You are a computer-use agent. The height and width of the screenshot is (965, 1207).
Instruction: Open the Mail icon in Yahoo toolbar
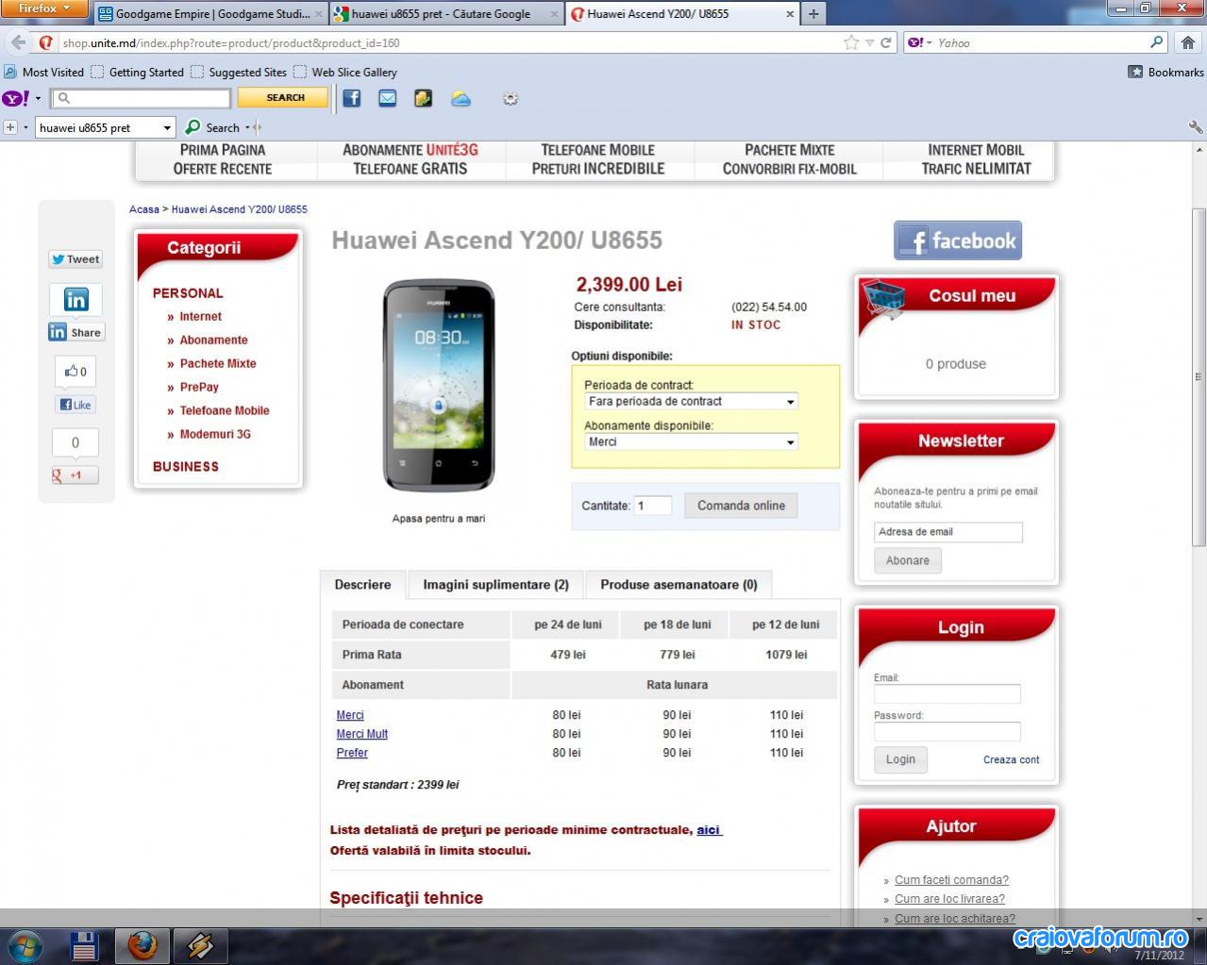tap(387, 98)
